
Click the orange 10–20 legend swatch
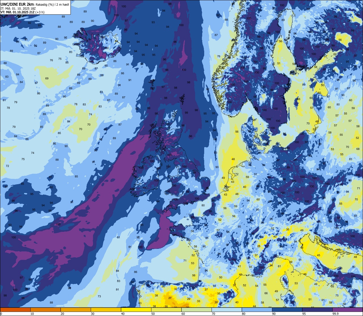45,309
